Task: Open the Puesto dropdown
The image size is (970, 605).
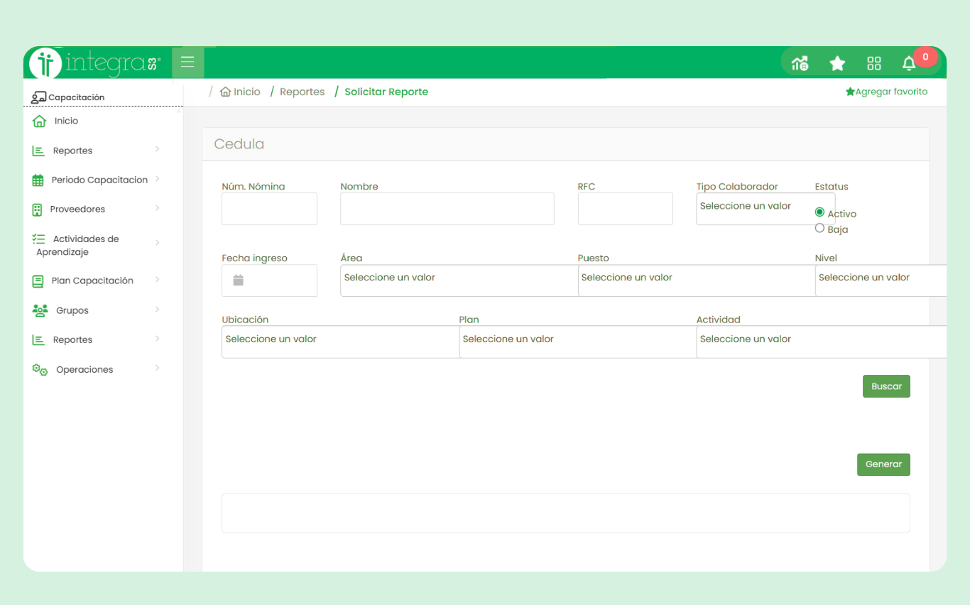Action: tap(697, 280)
